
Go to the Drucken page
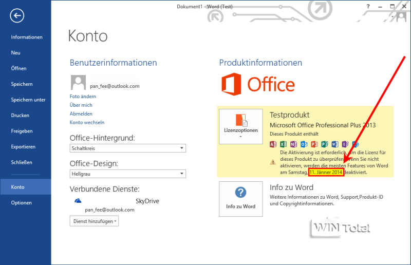point(26,116)
